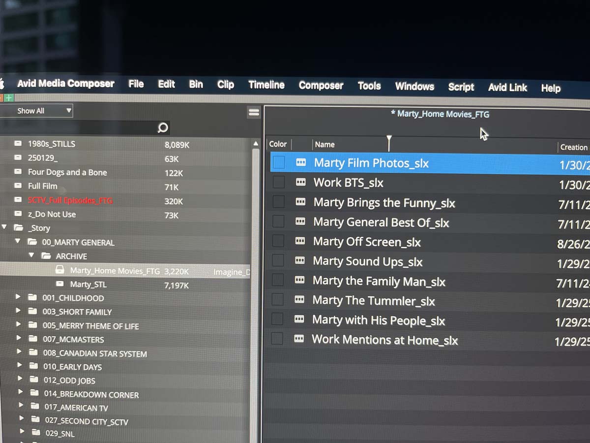Click the sequence icon for Work BTS_slx
The image size is (590, 443).
pyautogui.click(x=300, y=182)
